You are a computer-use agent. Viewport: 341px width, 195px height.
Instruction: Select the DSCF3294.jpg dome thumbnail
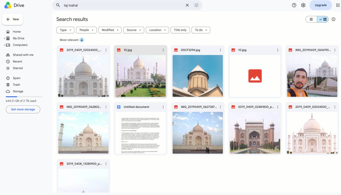coord(198,76)
